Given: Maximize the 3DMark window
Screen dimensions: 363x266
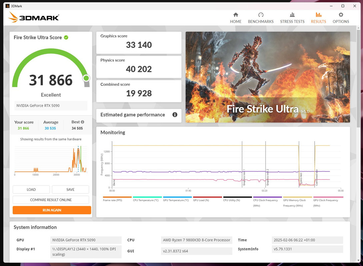Looking at the screenshot, I should 343,6.
